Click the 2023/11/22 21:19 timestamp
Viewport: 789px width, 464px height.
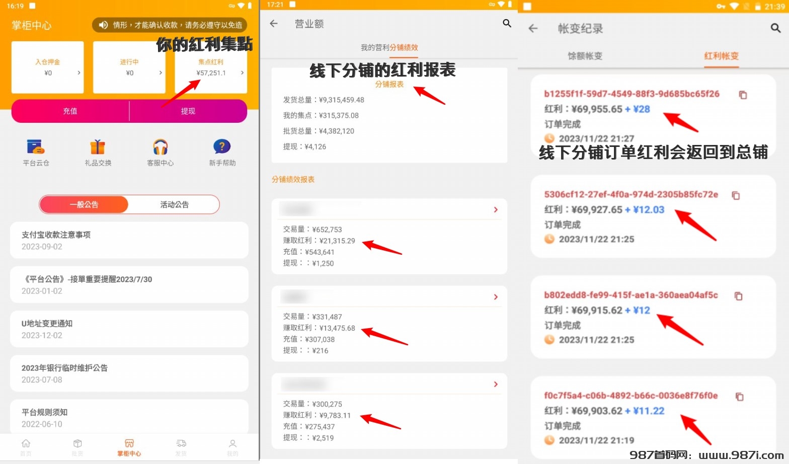click(x=596, y=440)
